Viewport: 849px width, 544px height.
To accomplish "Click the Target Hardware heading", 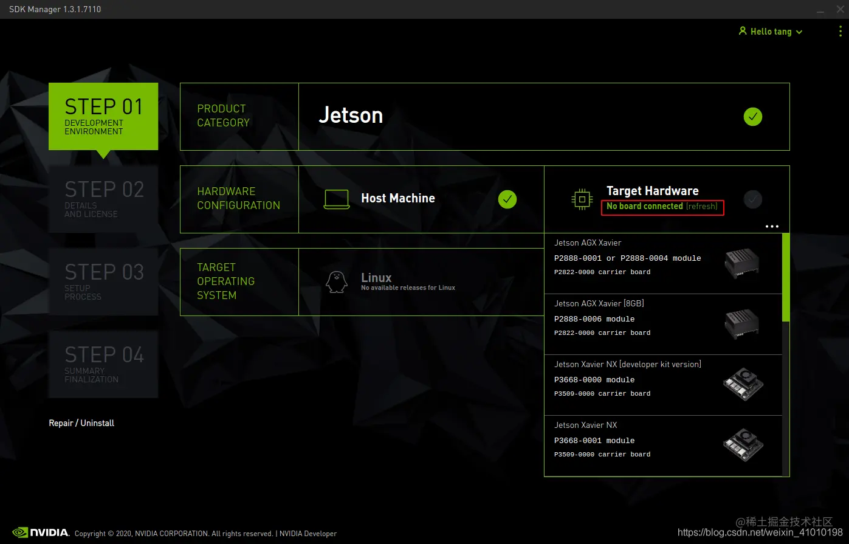I will 652,191.
